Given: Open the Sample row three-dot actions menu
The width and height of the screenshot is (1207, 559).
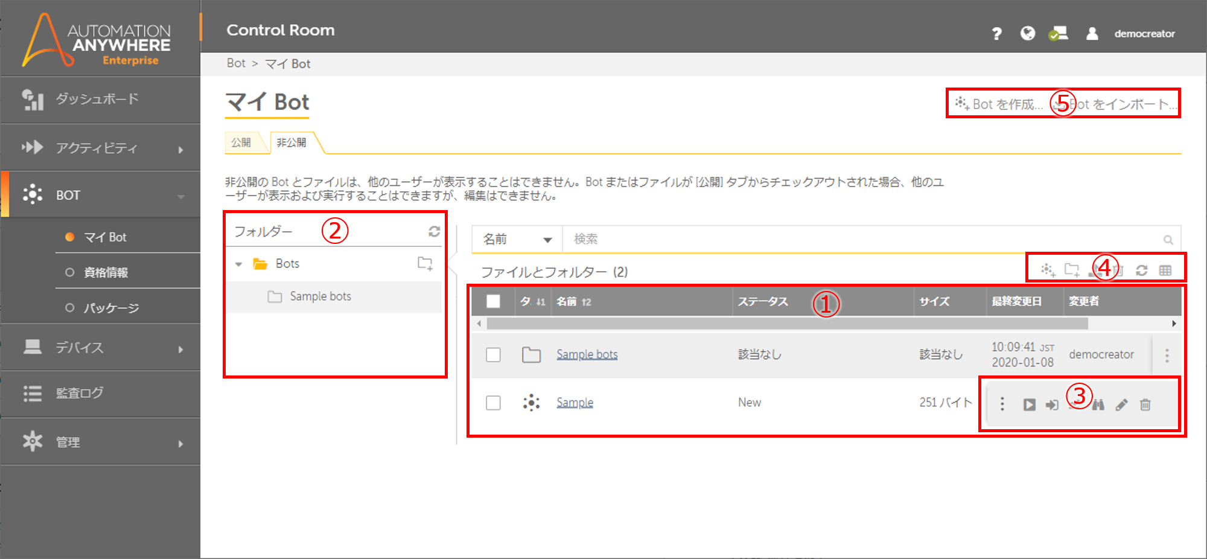Looking at the screenshot, I should coord(1002,403).
